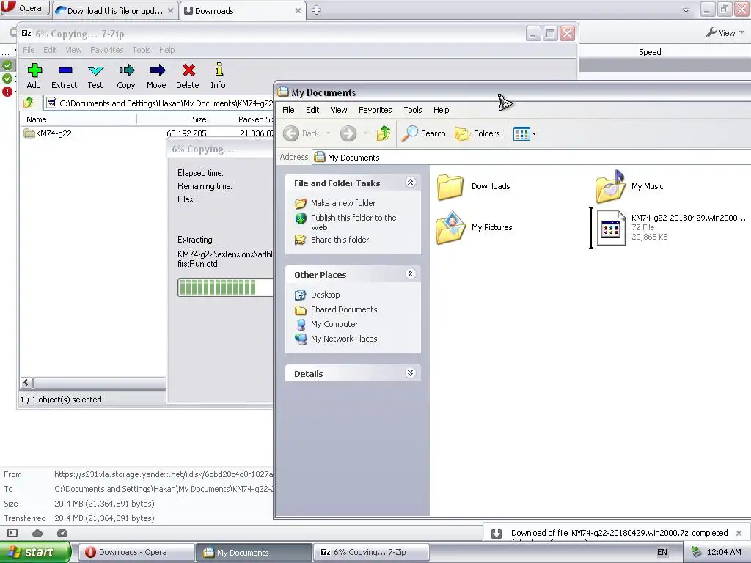Select the KM74-g22 folder in 7-Zip list

48,133
